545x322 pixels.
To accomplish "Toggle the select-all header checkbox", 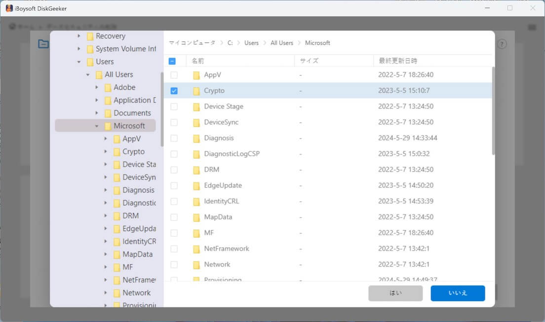I will point(172,61).
